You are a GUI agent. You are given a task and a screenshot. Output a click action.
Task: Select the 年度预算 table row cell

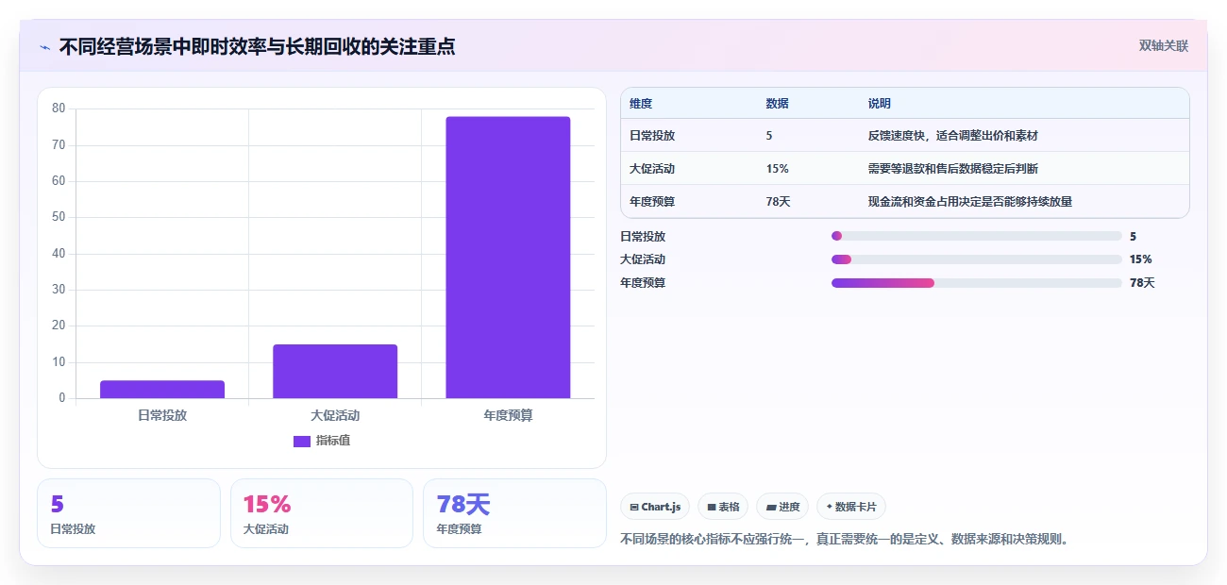[652, 202]
